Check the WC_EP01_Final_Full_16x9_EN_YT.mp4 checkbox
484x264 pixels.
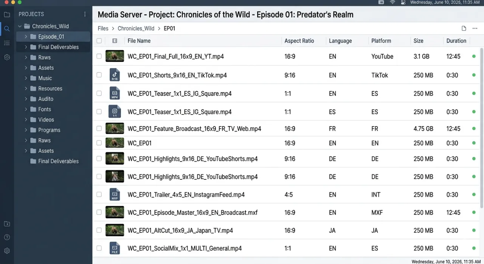point(99,56)
